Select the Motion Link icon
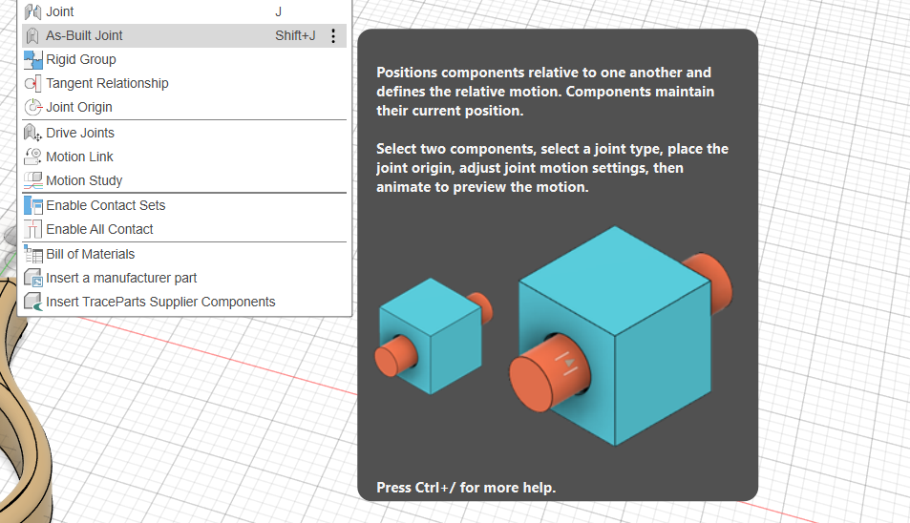 (x=33, y=157)
